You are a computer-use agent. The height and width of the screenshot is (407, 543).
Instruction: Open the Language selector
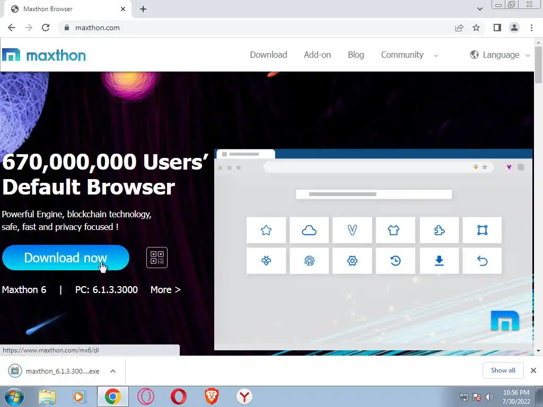click(x=501, y=55)
